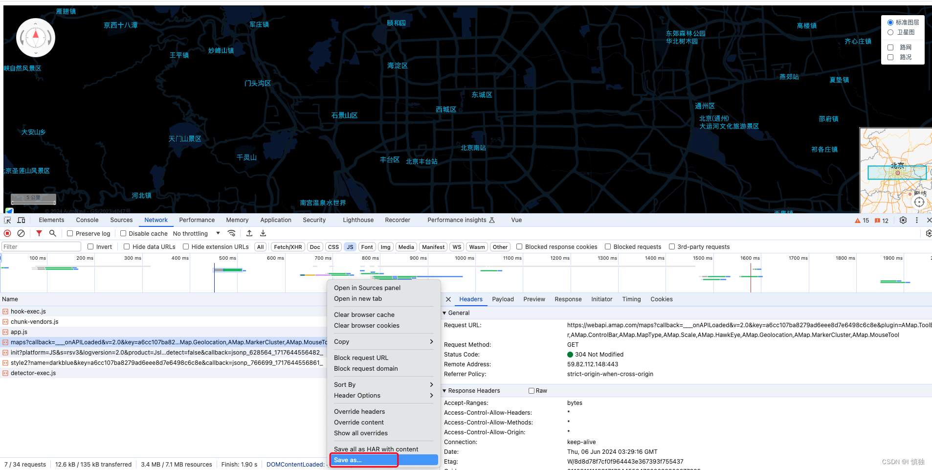Open network search magnifier
Viewport: 932px width, 470px height.
53,233
